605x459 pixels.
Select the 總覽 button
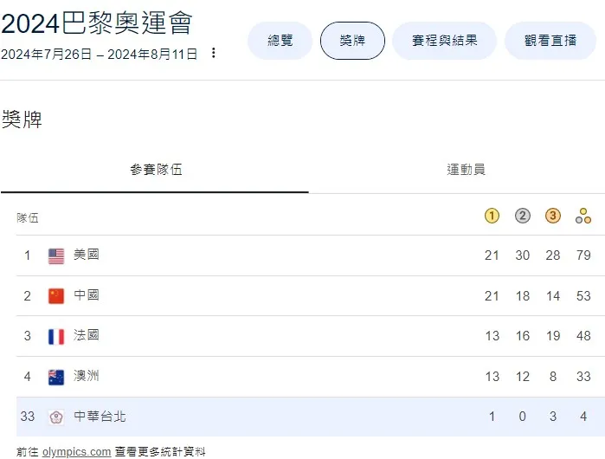280,41
